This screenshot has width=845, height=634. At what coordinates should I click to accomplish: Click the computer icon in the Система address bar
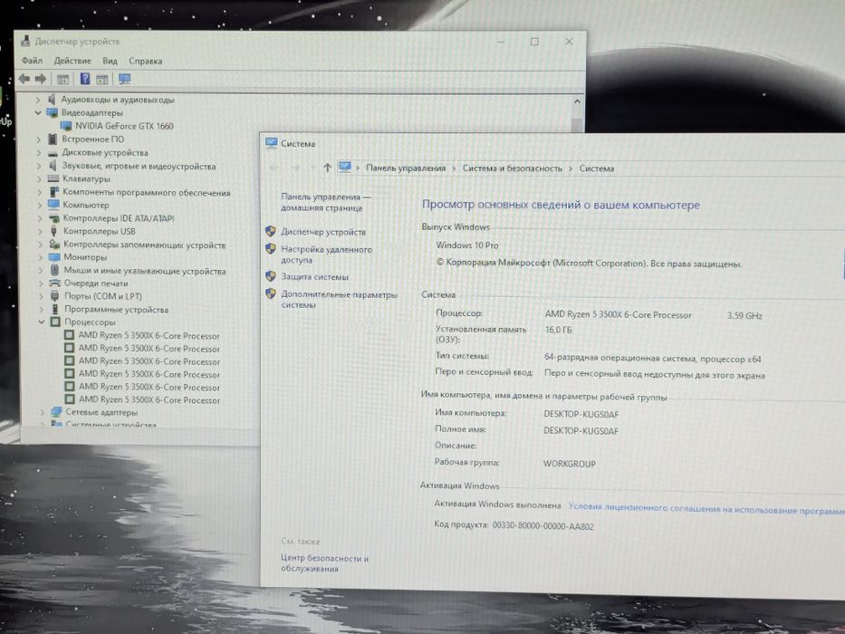[344, 168]
